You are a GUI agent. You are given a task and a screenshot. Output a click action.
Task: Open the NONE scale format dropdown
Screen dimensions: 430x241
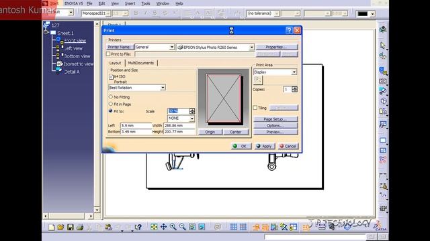(192, 118)
